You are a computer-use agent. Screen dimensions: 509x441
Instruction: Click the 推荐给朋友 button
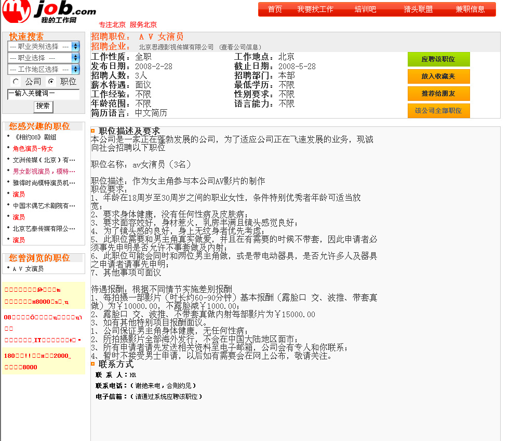coord(438,94)
